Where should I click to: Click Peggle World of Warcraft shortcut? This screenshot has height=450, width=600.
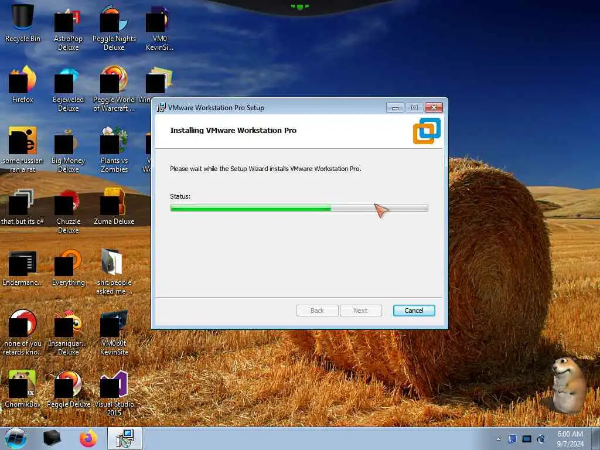[x=114, y=89]
